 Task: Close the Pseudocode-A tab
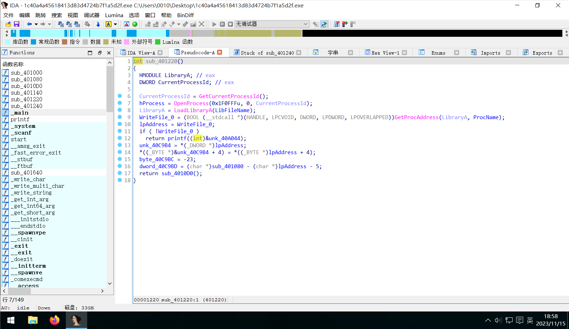tap(220, 52)
